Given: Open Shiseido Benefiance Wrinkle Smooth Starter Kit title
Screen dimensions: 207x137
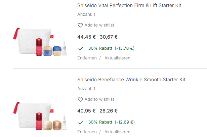Looking at the screenshot, I should click(x=131, y=80).
